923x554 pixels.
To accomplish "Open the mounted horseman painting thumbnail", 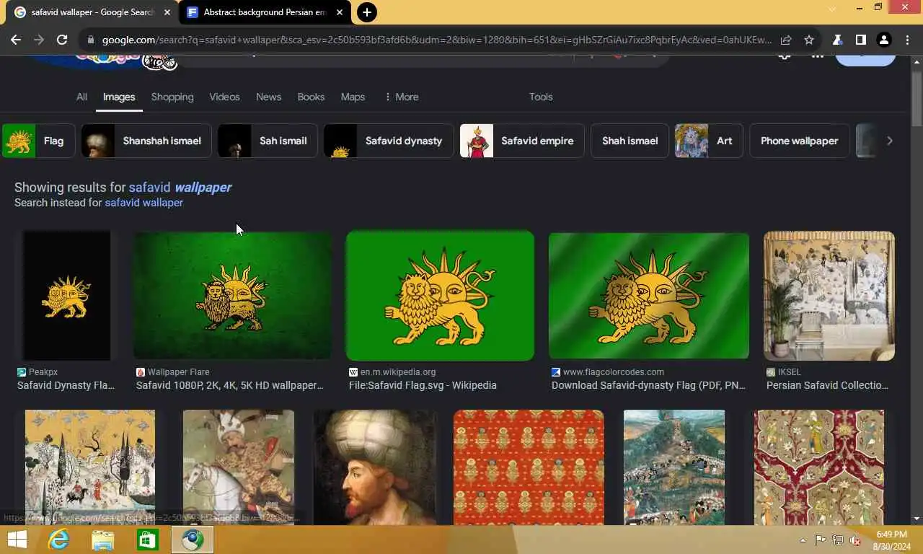I will [239, 467].
